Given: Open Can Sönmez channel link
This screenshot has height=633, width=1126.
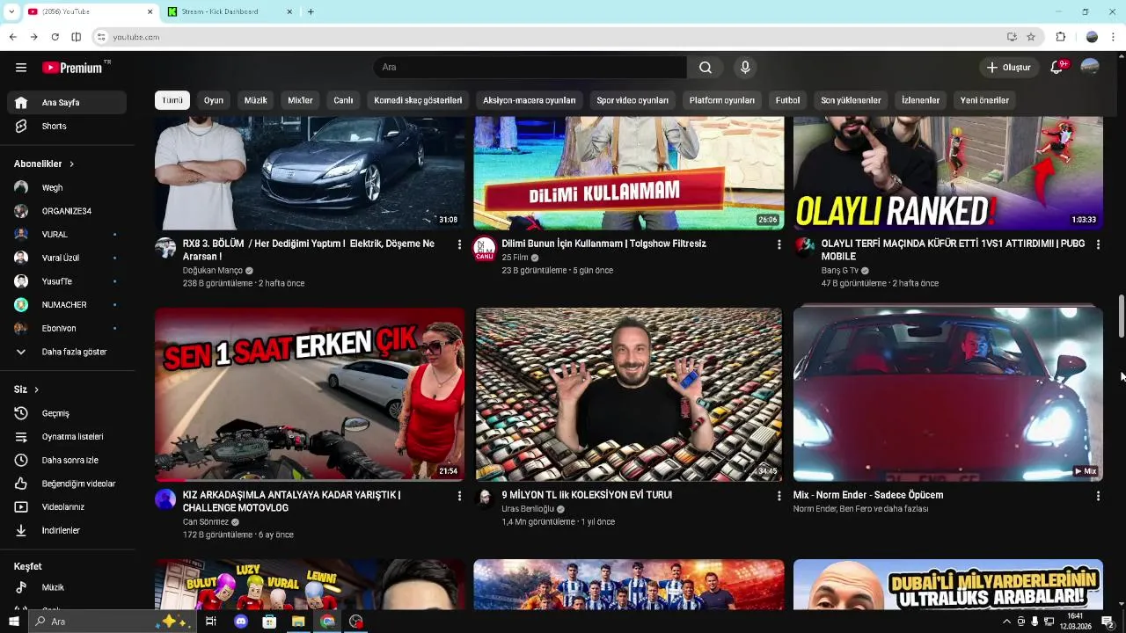Looking at the screenshot, I should [x=206, y=522].
